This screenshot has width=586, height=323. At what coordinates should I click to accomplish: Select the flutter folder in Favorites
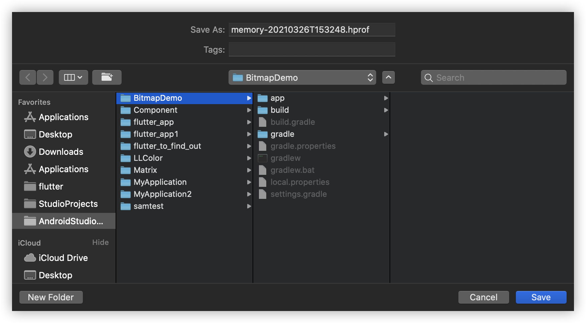tap(51, 187)
